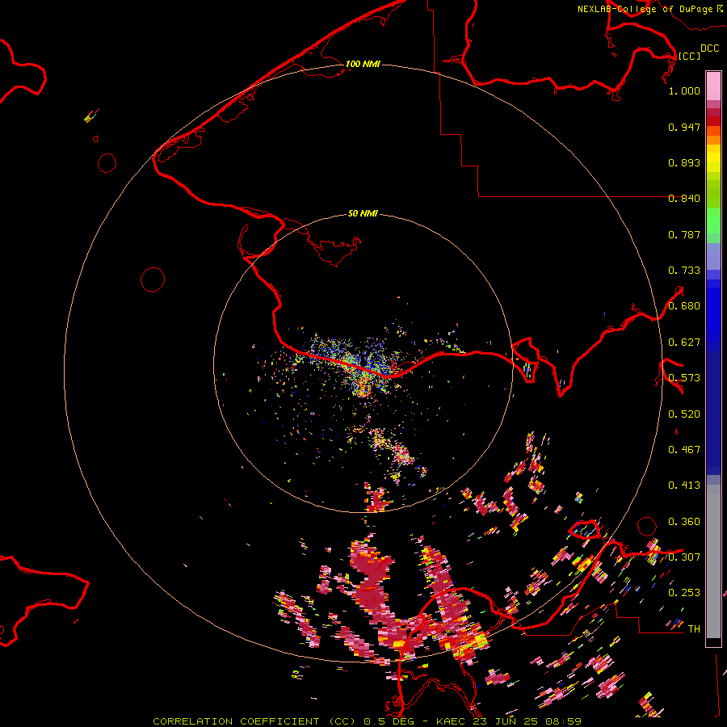Click the 0.947 scale value
The width and height of the screenshot is (727, 727).
click(x=684, y=127)
